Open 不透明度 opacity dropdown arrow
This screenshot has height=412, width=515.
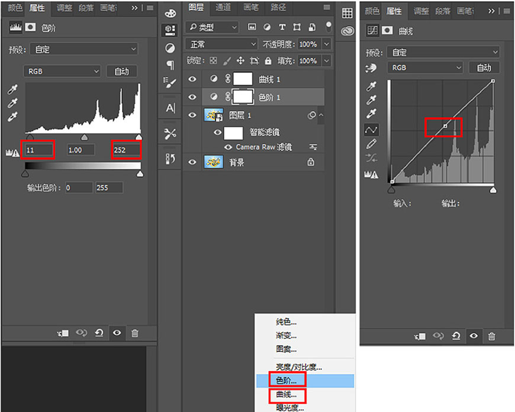click(327, 44)
